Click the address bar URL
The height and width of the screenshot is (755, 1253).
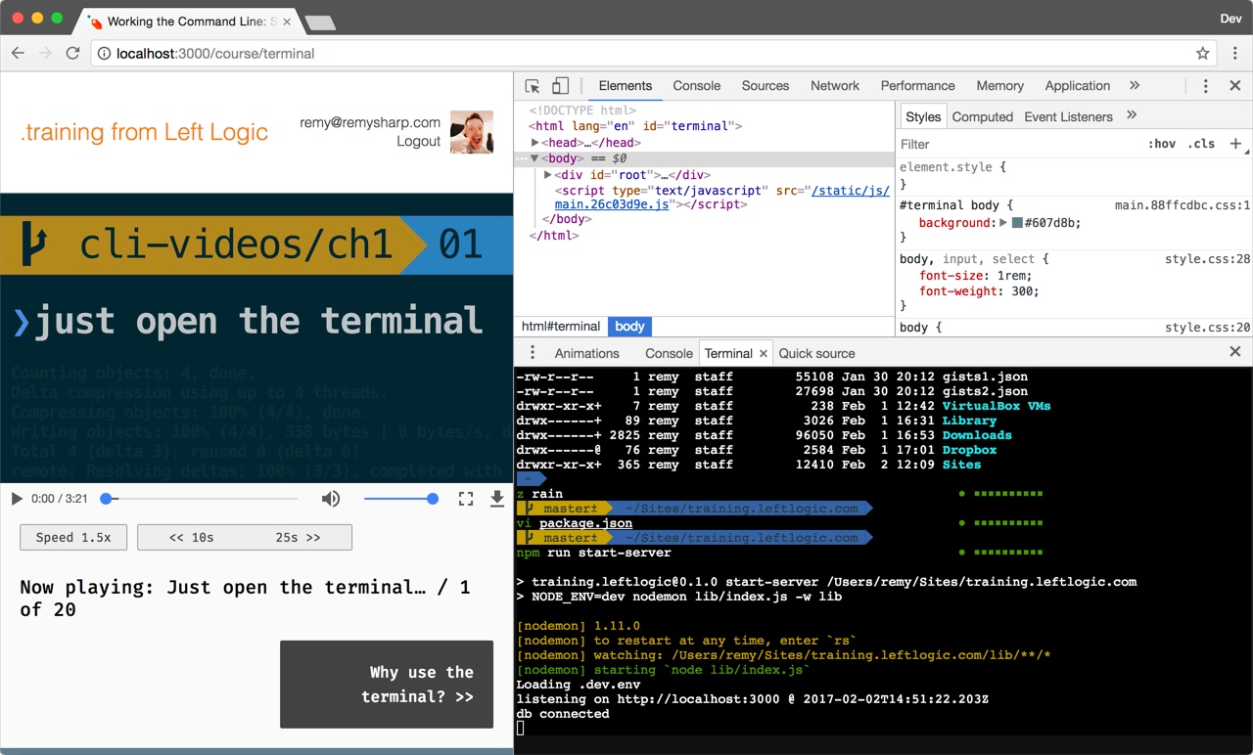tap(215, 54)
